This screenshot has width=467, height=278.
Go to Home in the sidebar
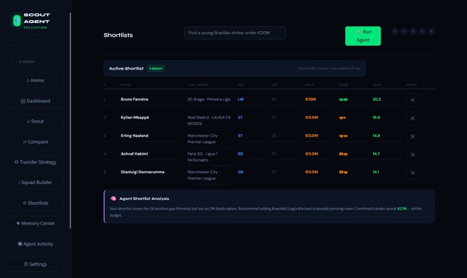pyautogui.click(x=35, y=81)
